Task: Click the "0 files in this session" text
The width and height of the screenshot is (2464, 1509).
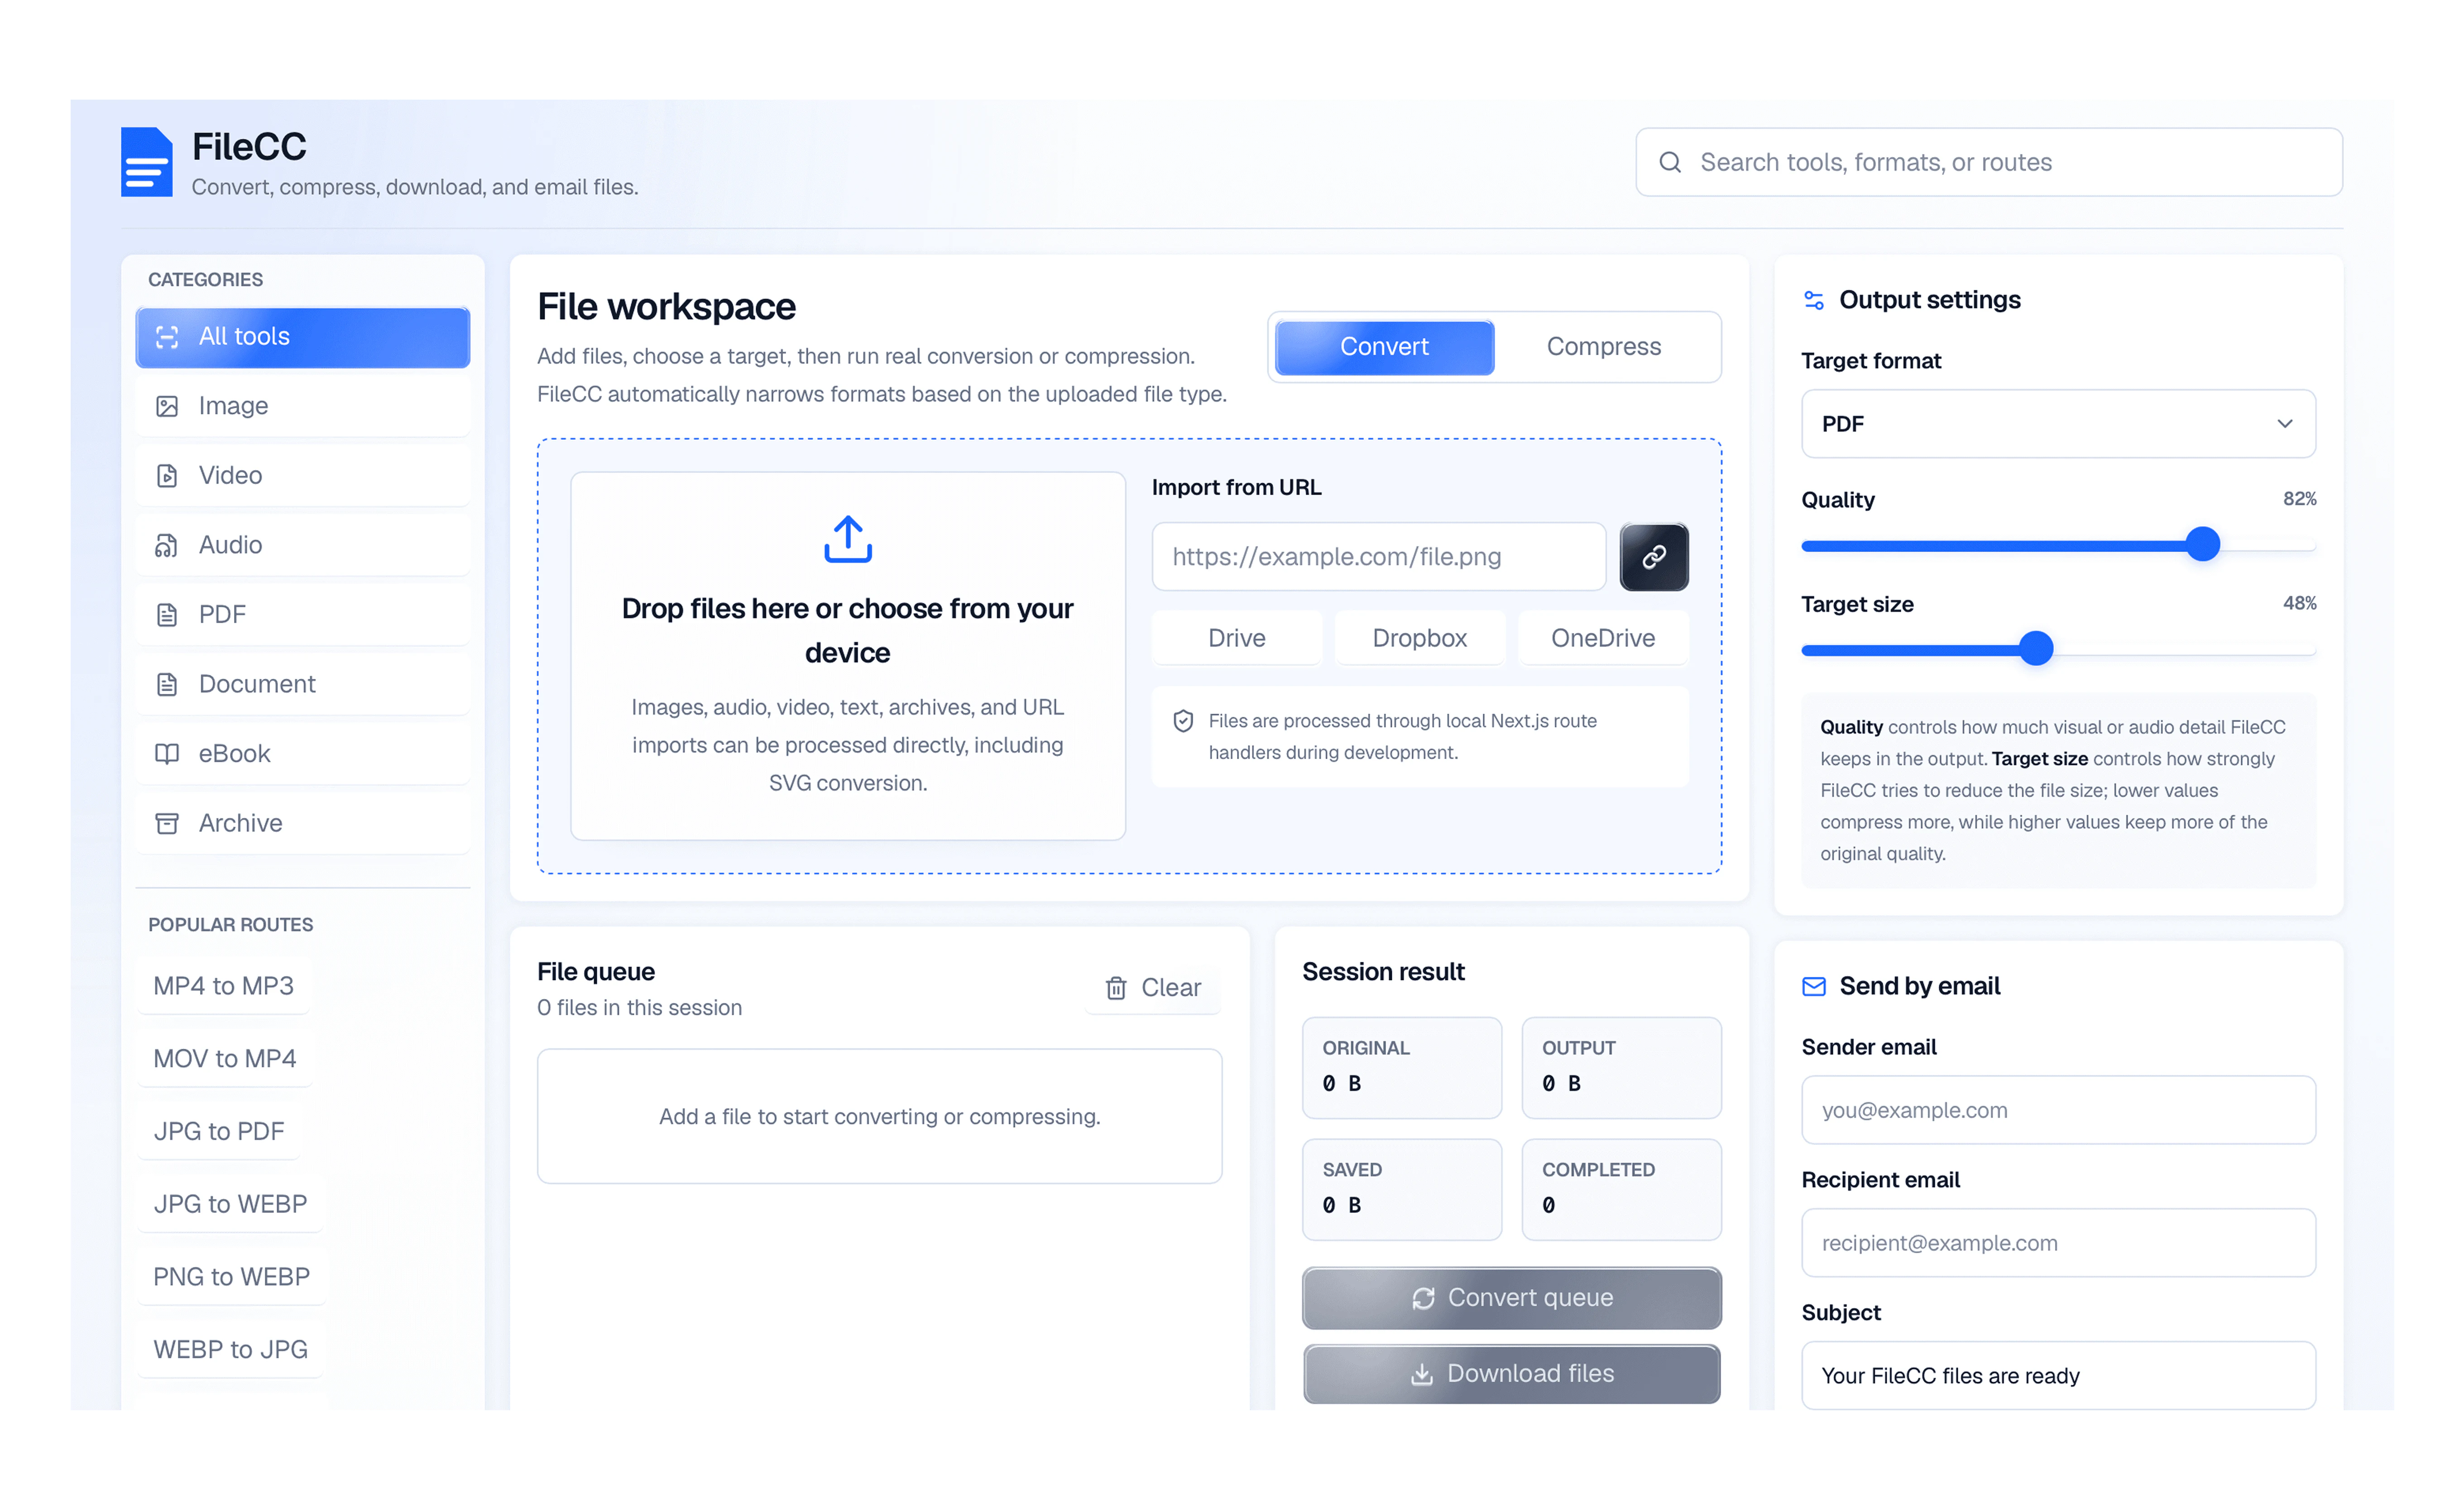Action: click(x=640, y=1008)
